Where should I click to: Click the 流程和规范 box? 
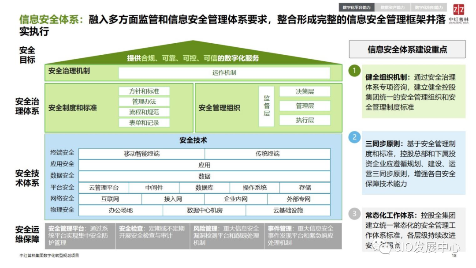tap(144, 112)
